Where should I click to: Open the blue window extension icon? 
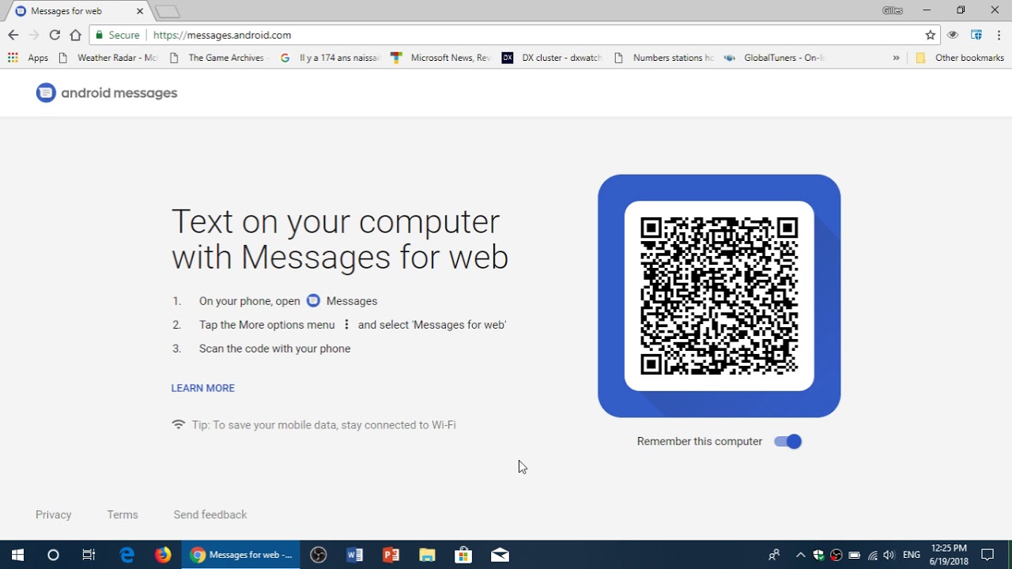[976, 35]
